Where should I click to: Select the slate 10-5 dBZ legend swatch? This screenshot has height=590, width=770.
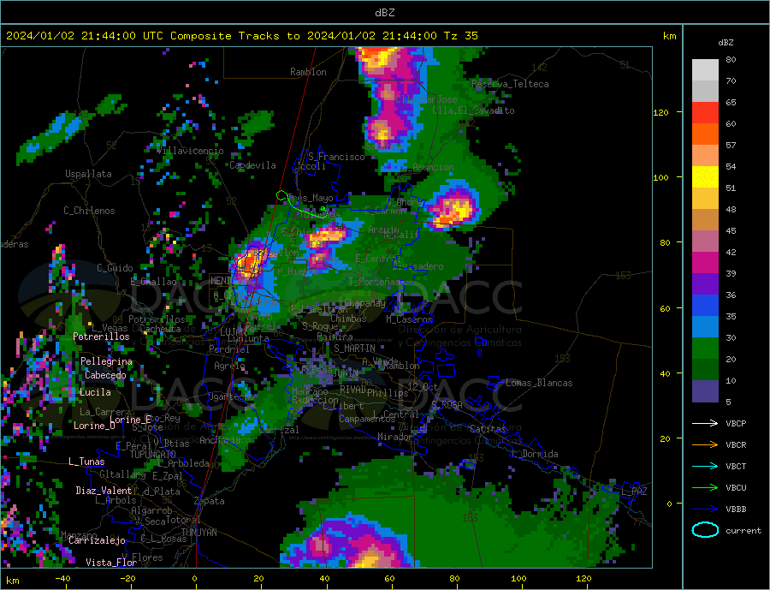705,391
